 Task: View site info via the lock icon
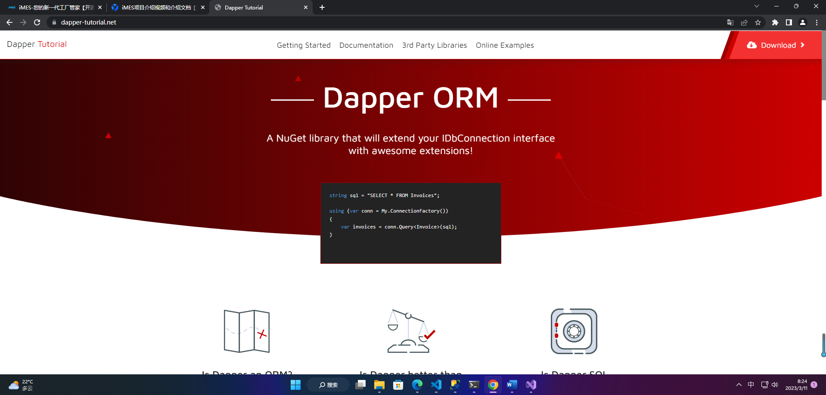(x=54, y=22)
